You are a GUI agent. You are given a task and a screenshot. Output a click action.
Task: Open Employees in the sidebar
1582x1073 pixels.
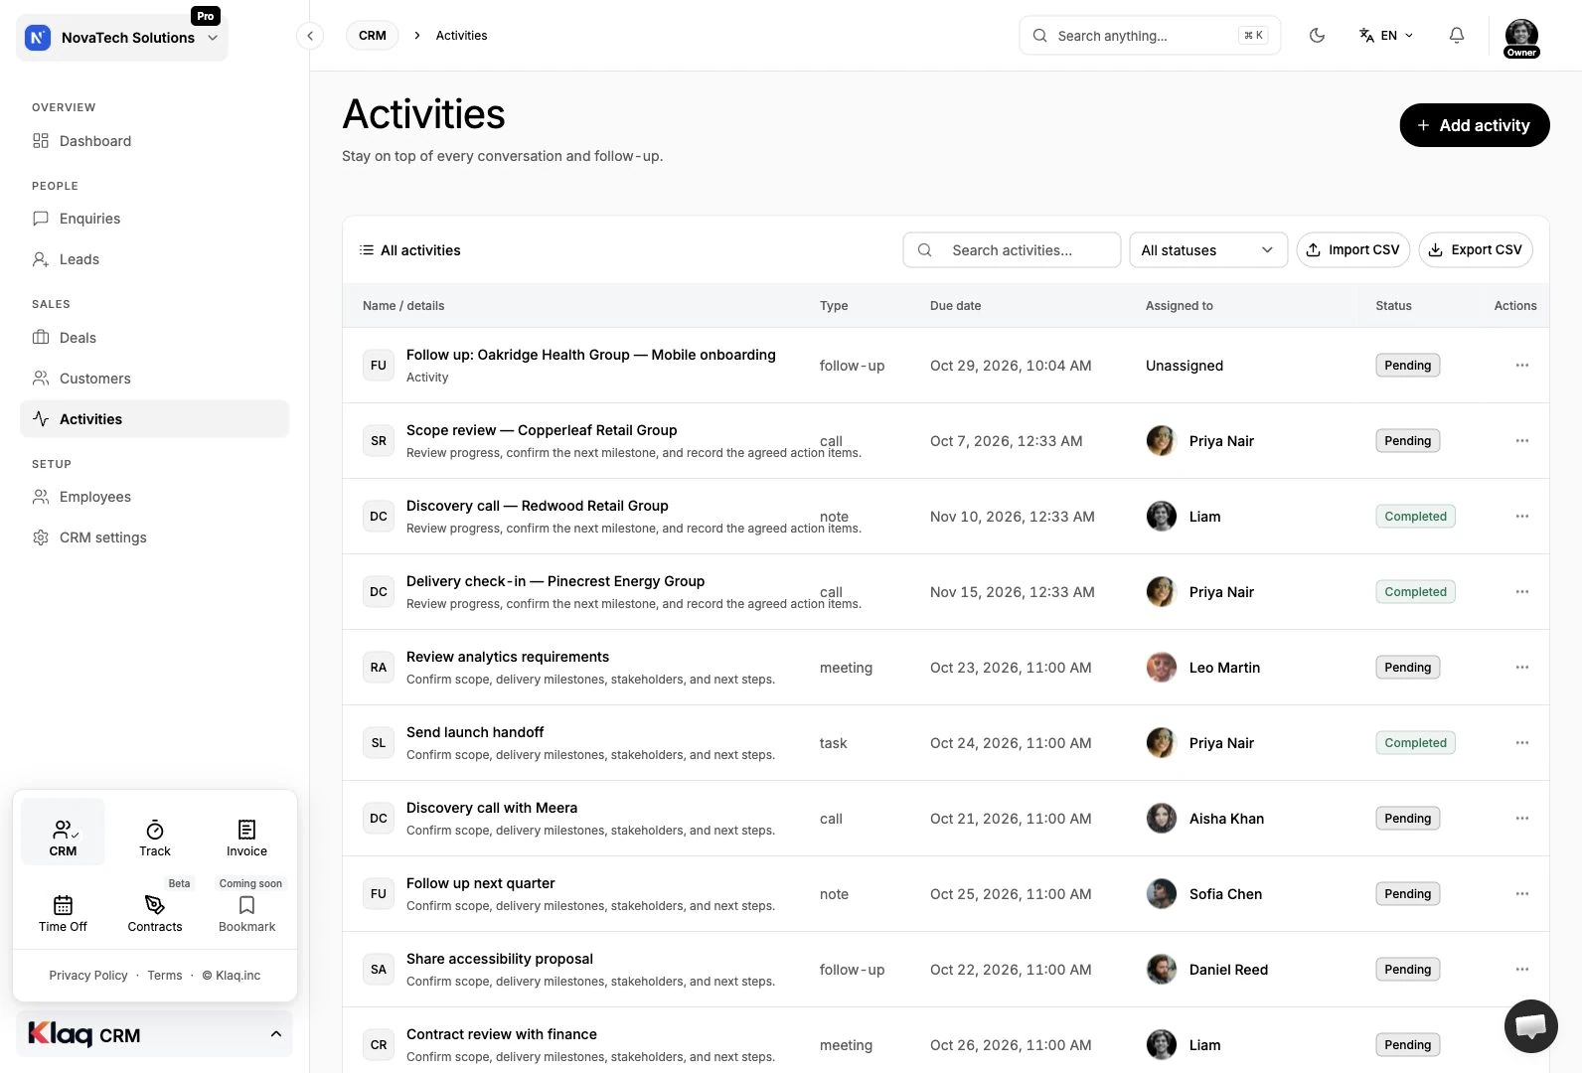[x=154, y=497]
